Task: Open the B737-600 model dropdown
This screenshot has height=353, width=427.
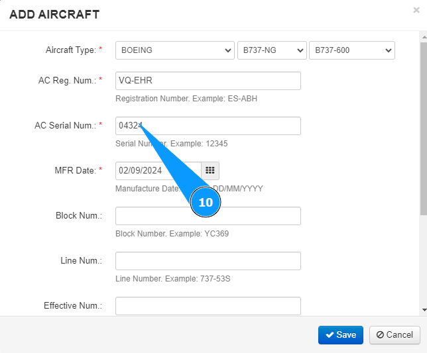Action: click(352, 50)
